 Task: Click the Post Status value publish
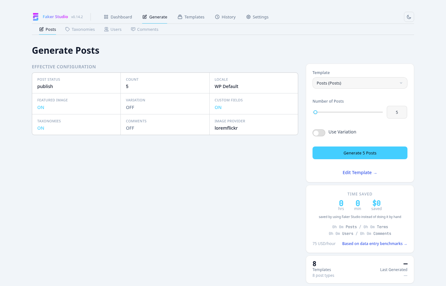pyautogui.click(x=45, y=86)
